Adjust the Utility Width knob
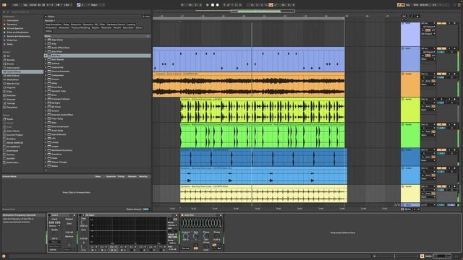The width and height of the screenshot is (463, 260). pos(55,235)
